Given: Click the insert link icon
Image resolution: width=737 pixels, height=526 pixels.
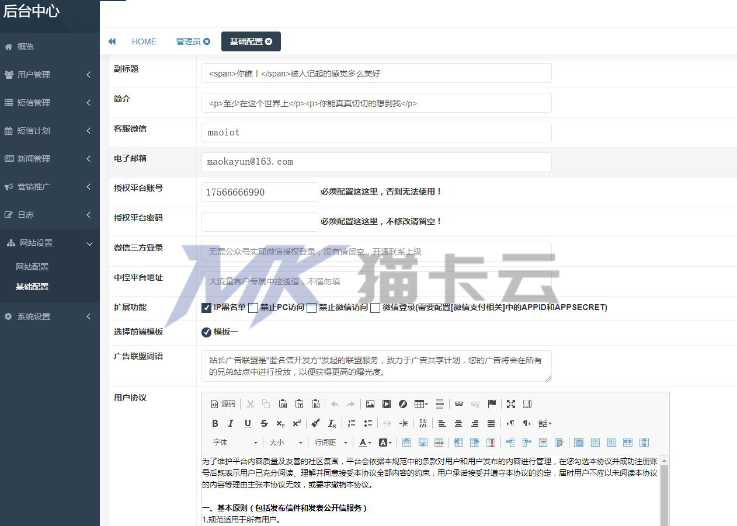Looking at the screenshot, I should tap(459, 404).
